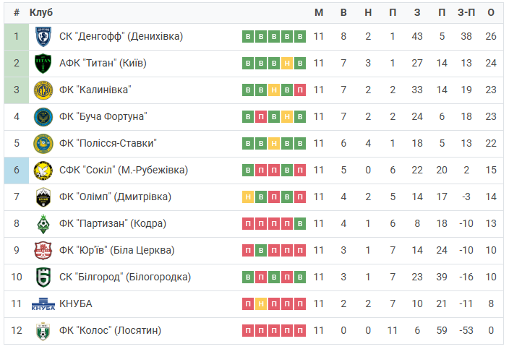509x349 pixels.
Task: Open the ФК "Колос" (Лосятин) team link
Action: point(110,330)
